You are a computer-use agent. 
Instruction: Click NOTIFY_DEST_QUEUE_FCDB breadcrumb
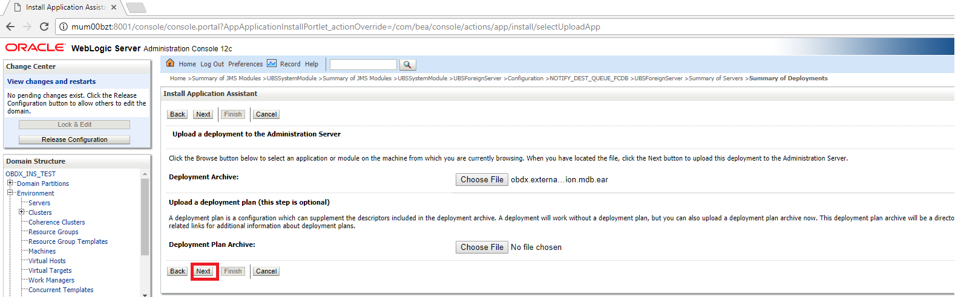tap(589, 78)
